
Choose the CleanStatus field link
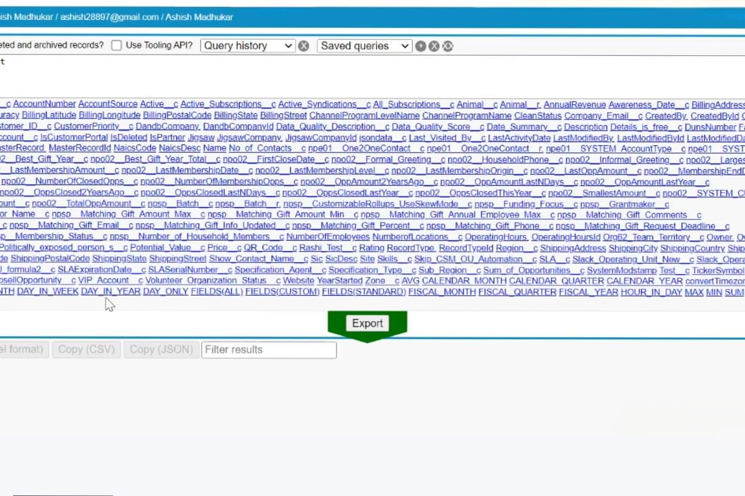(x=538, y=115)
